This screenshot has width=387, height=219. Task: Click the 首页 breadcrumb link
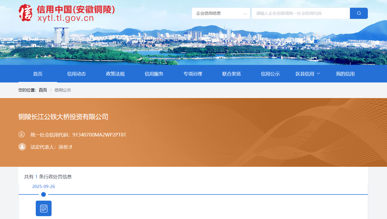click(43, 90)
